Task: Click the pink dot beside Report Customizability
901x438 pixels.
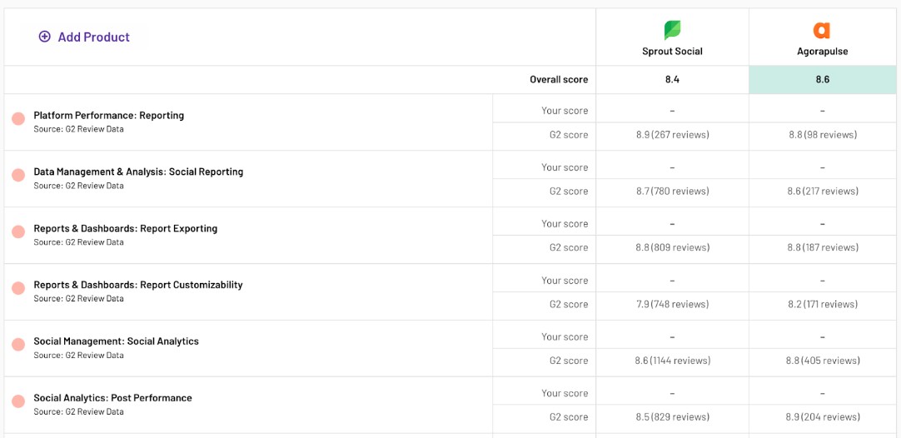Action: (18, 288)
